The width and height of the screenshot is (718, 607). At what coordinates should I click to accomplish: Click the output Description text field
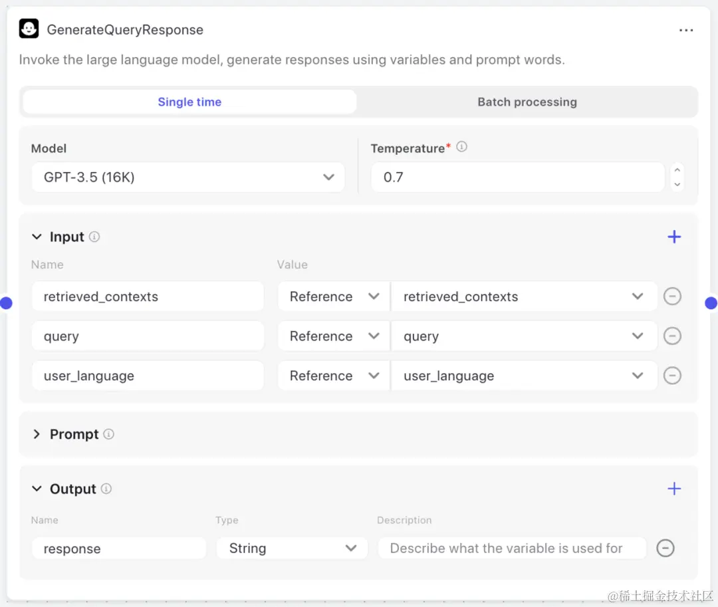pos(512,548)
